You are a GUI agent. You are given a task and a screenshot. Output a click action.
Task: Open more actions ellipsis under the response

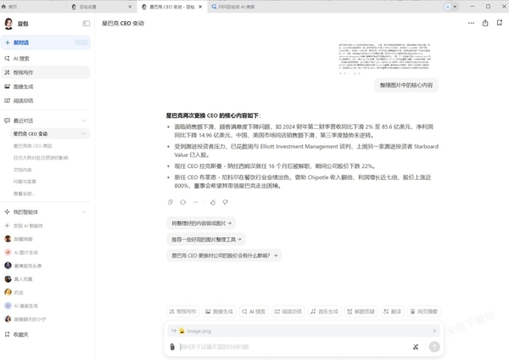[195, 202]
